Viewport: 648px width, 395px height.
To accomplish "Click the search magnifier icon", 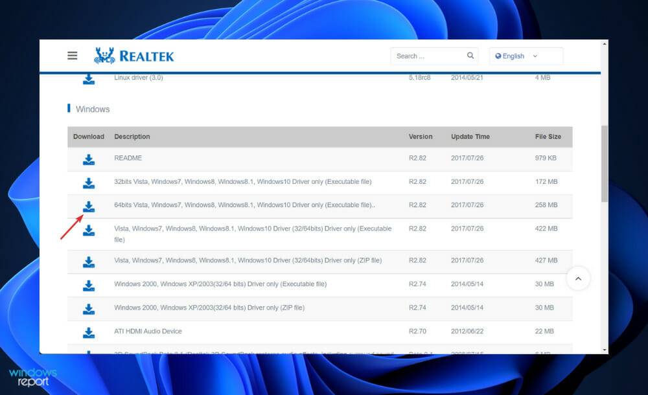I will coord(470,56).
